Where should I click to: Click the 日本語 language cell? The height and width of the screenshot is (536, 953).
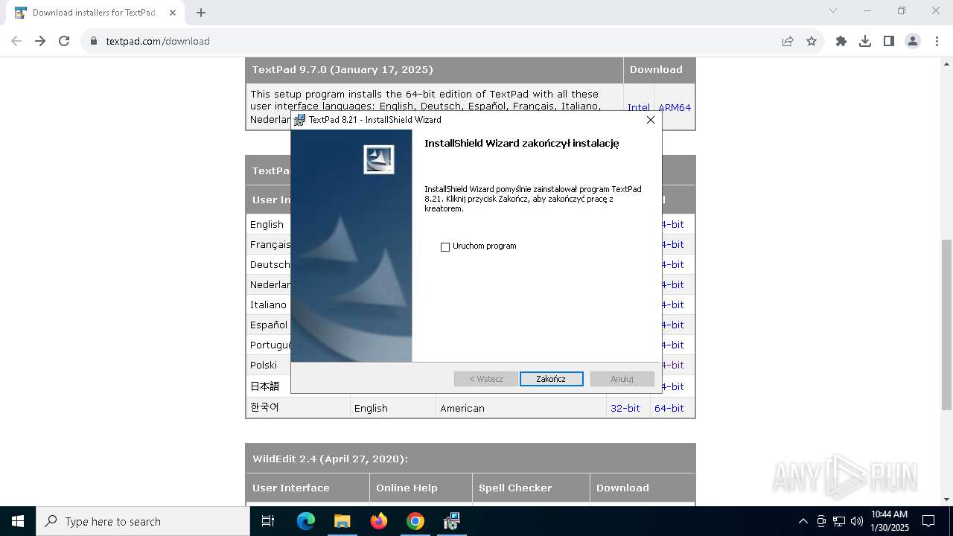click(268, 386)
